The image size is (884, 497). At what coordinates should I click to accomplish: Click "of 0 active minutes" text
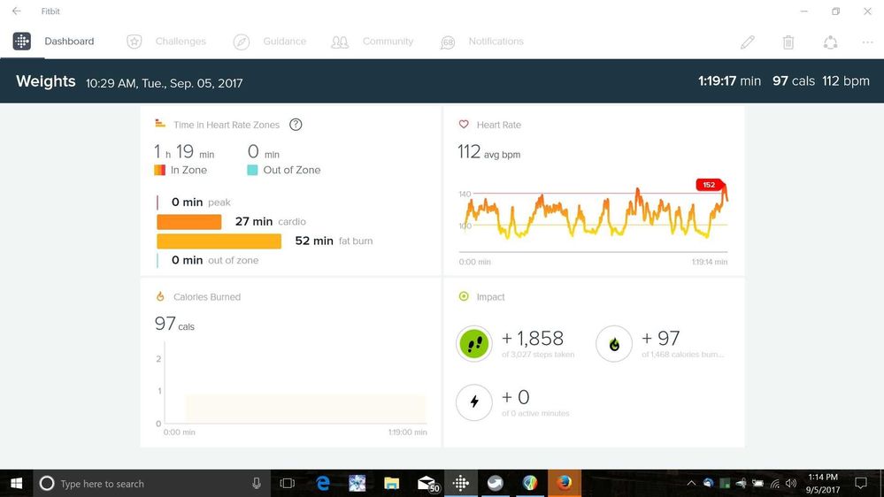coord(535,414)
